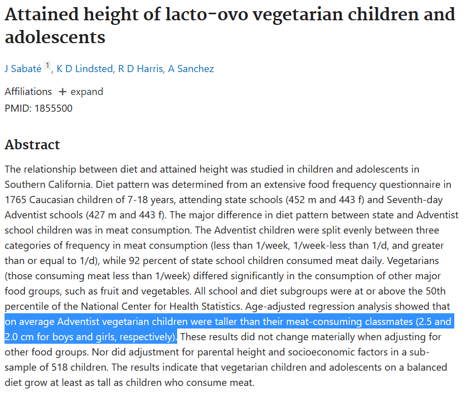Open the R D Harris author link
468x393 pixels.
point(141,69)
